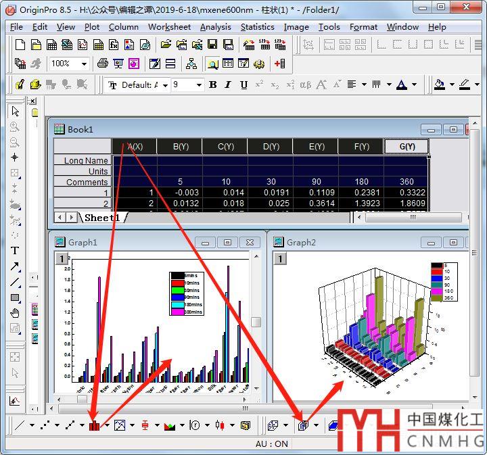Click the 3D bars plot icon
Viewport: 487px width, 455px height.
(x=304, y=425)
